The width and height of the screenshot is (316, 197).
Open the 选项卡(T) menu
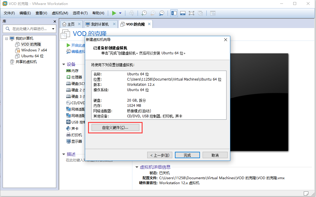coord(80,13)
